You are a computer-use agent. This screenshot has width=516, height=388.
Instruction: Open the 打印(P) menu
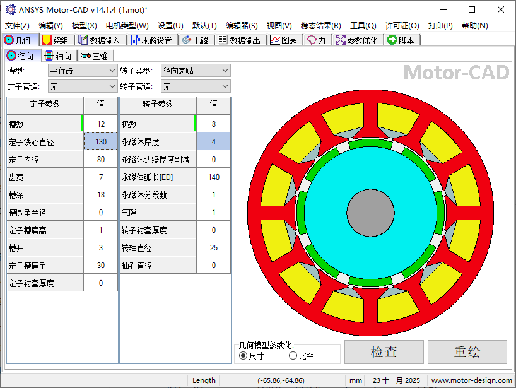pos(440,26)
